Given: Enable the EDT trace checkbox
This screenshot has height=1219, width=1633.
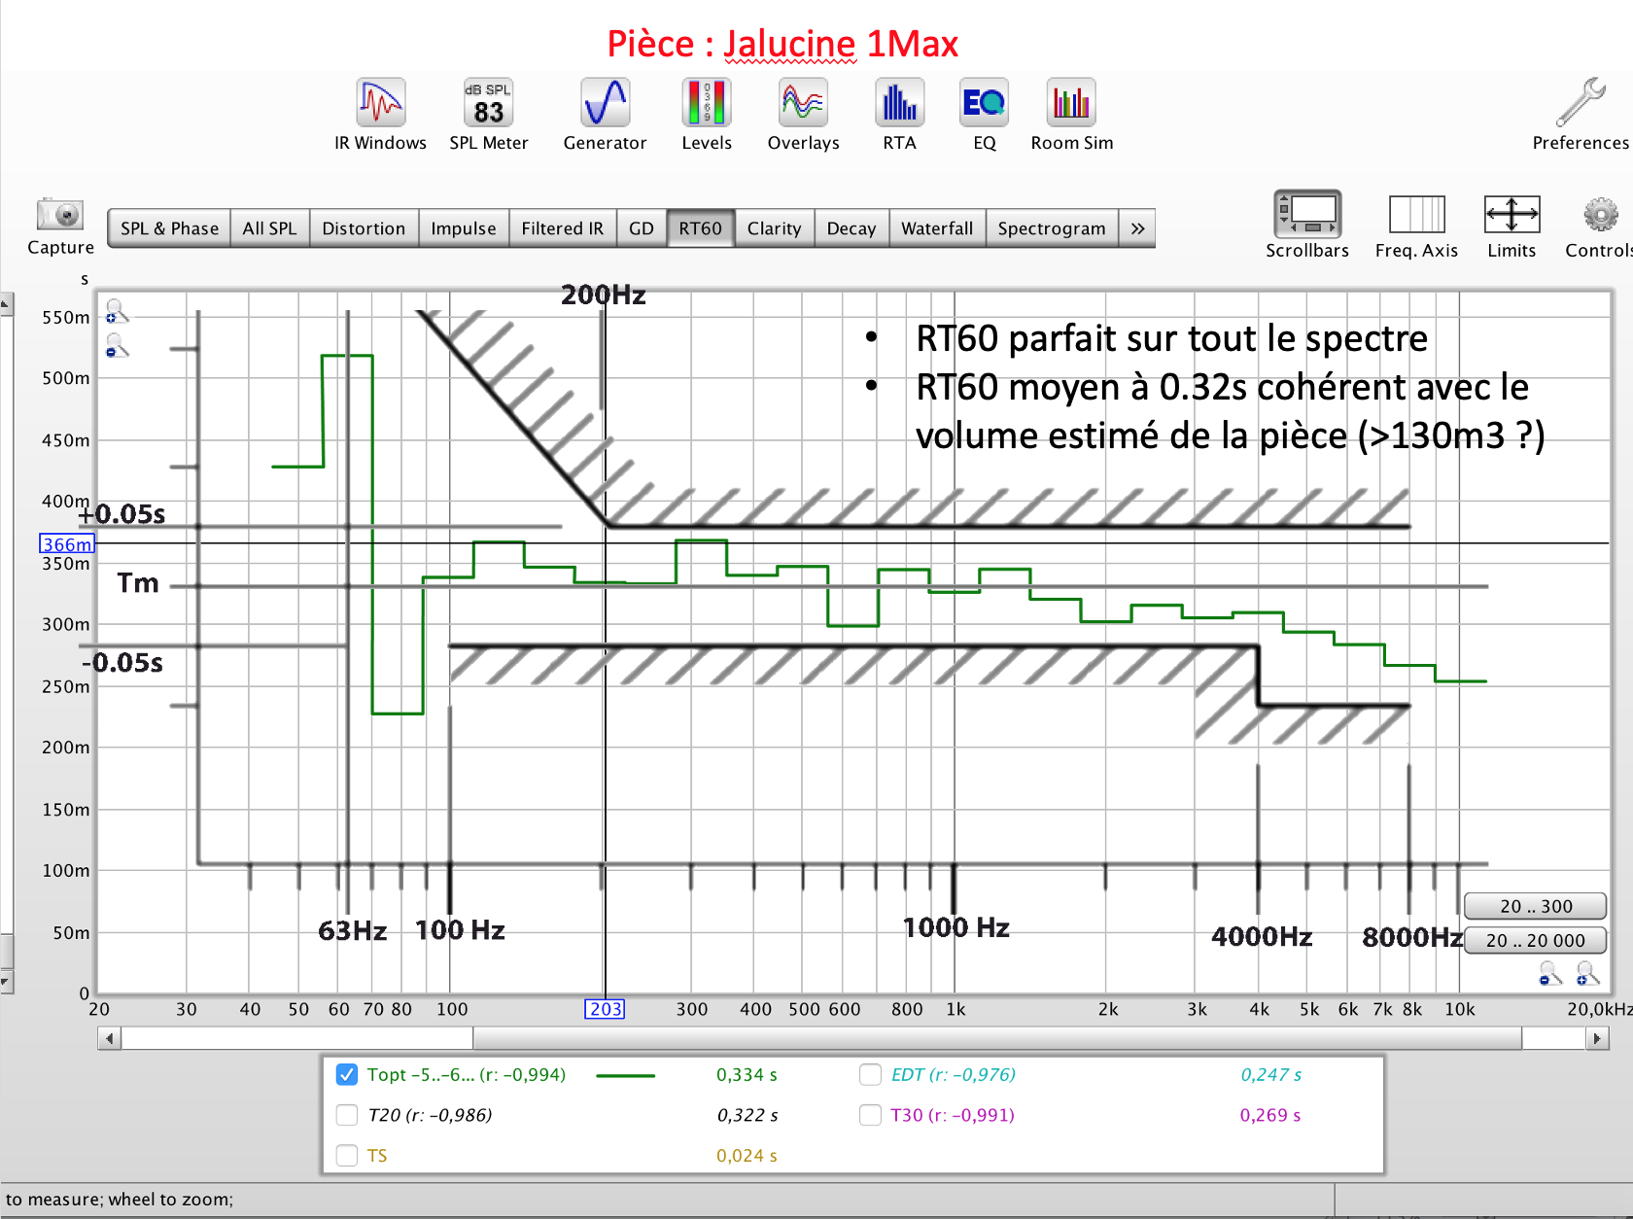Looking at the screenshot, I should [870, 1074].
